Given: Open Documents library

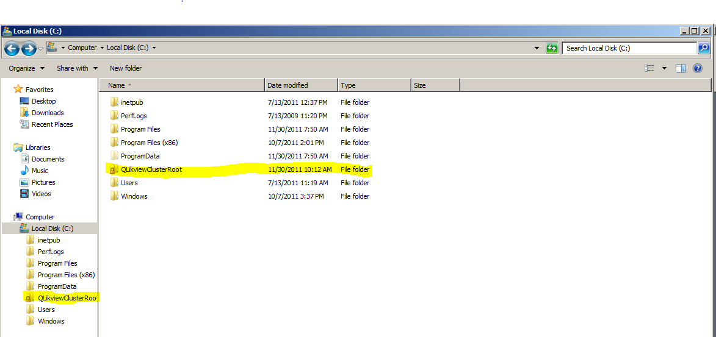Looking at the screenshot, I should tap(43, 159).
